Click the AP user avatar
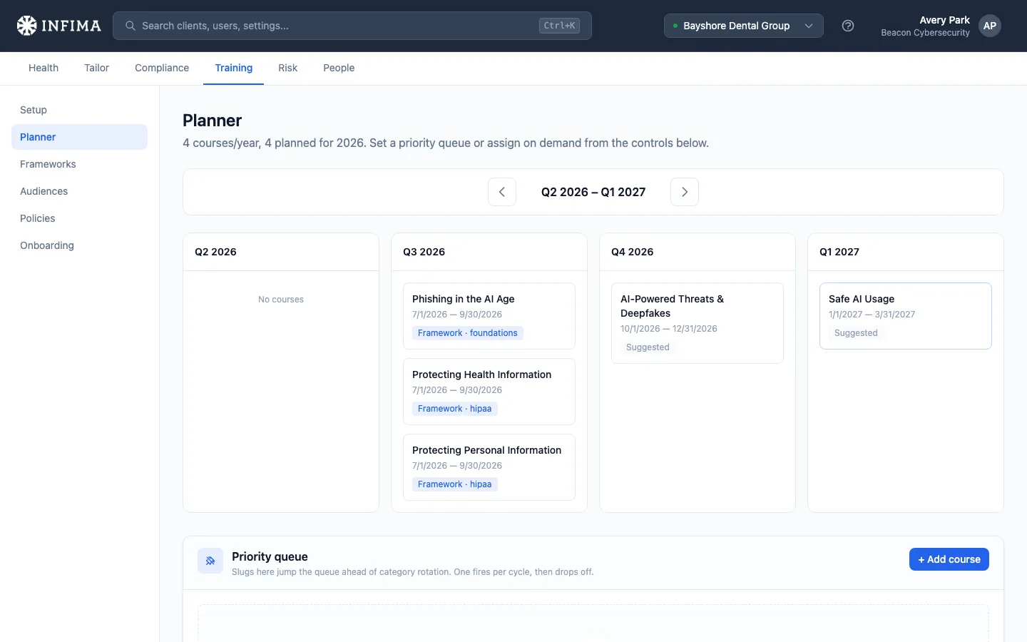Screen dimensions: 1027x642 [990, 26]
